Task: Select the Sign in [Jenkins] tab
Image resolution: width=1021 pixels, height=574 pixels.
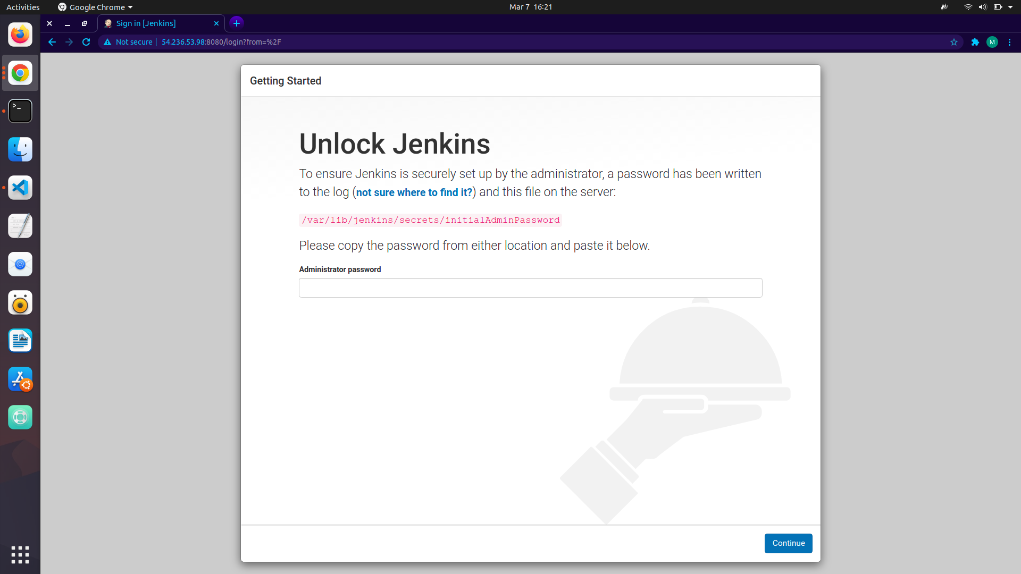Action: point(161,23)
